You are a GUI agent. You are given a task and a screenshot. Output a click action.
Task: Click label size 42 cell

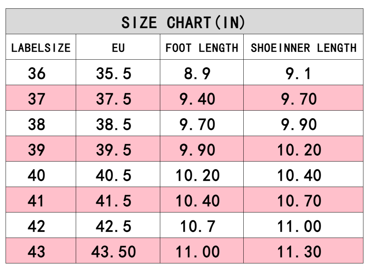[37, 226]
